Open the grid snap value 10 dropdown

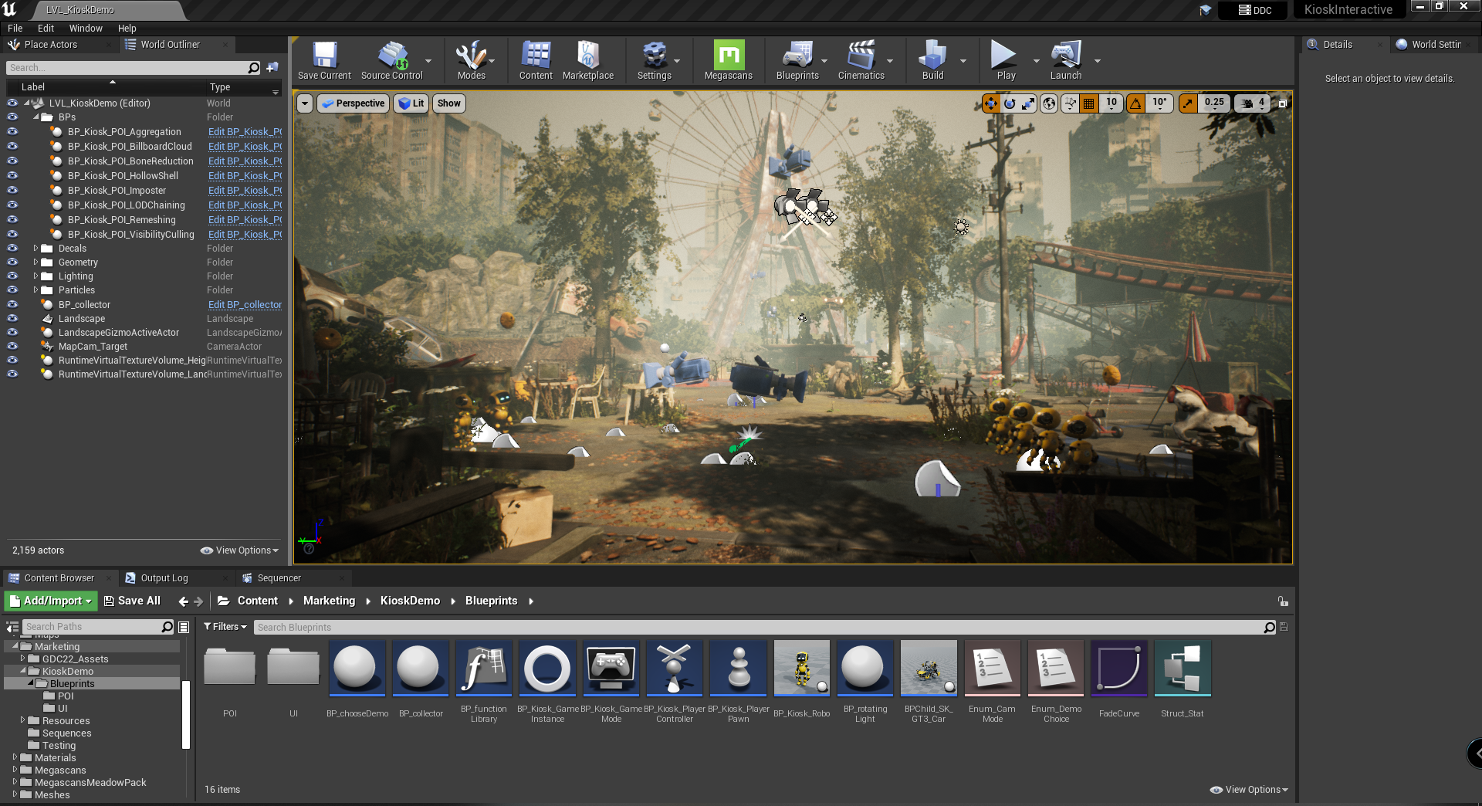[x=1111, y=103]
